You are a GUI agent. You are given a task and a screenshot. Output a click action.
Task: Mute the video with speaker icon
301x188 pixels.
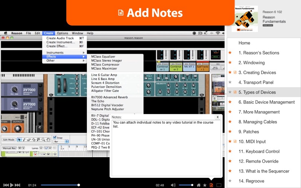point(173,185)
